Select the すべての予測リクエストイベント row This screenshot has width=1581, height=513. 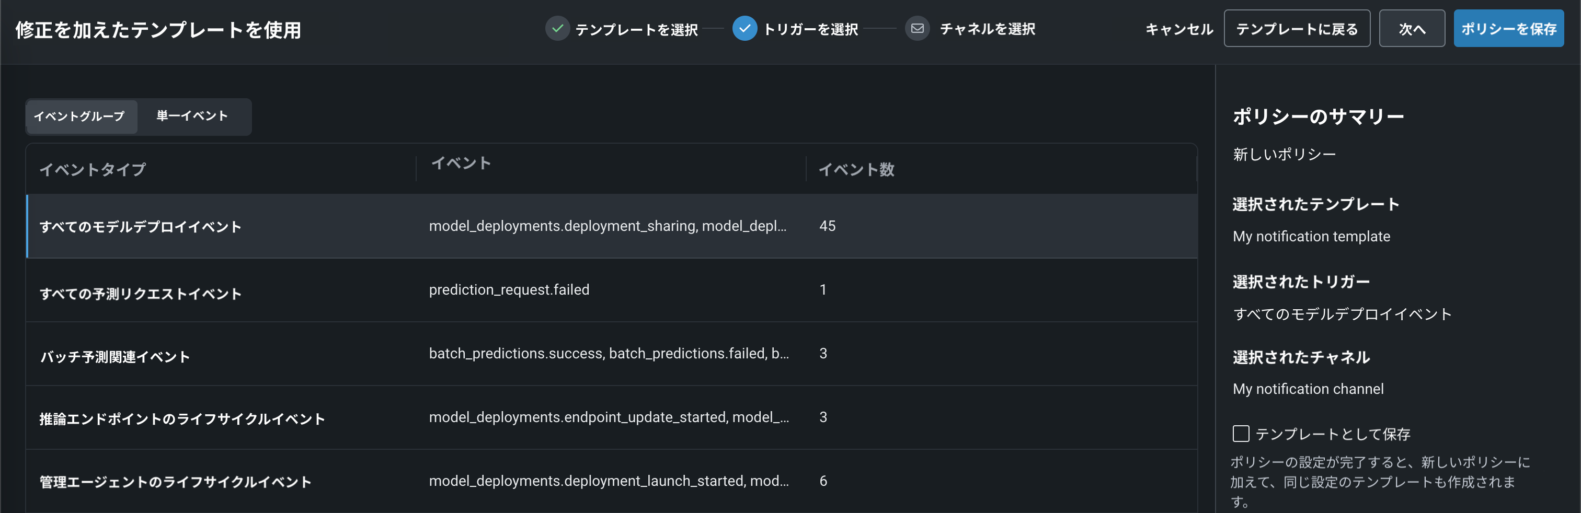point(141,294)
